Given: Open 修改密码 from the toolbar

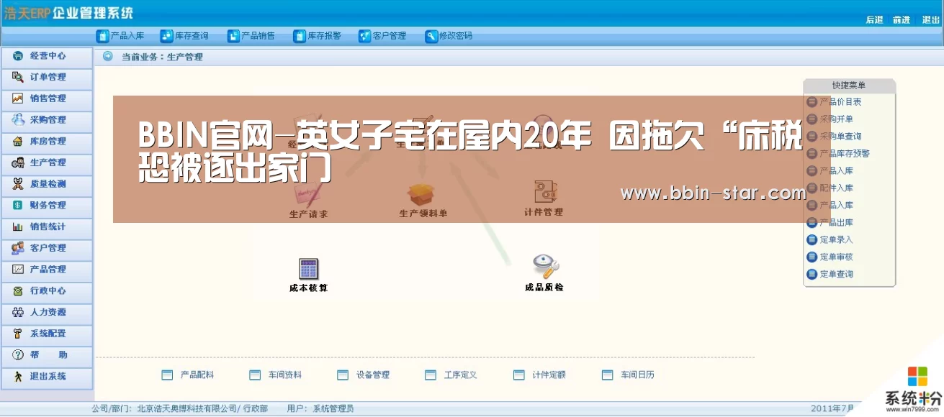Looking at the screenshot, I should click(x=449, y=36).
